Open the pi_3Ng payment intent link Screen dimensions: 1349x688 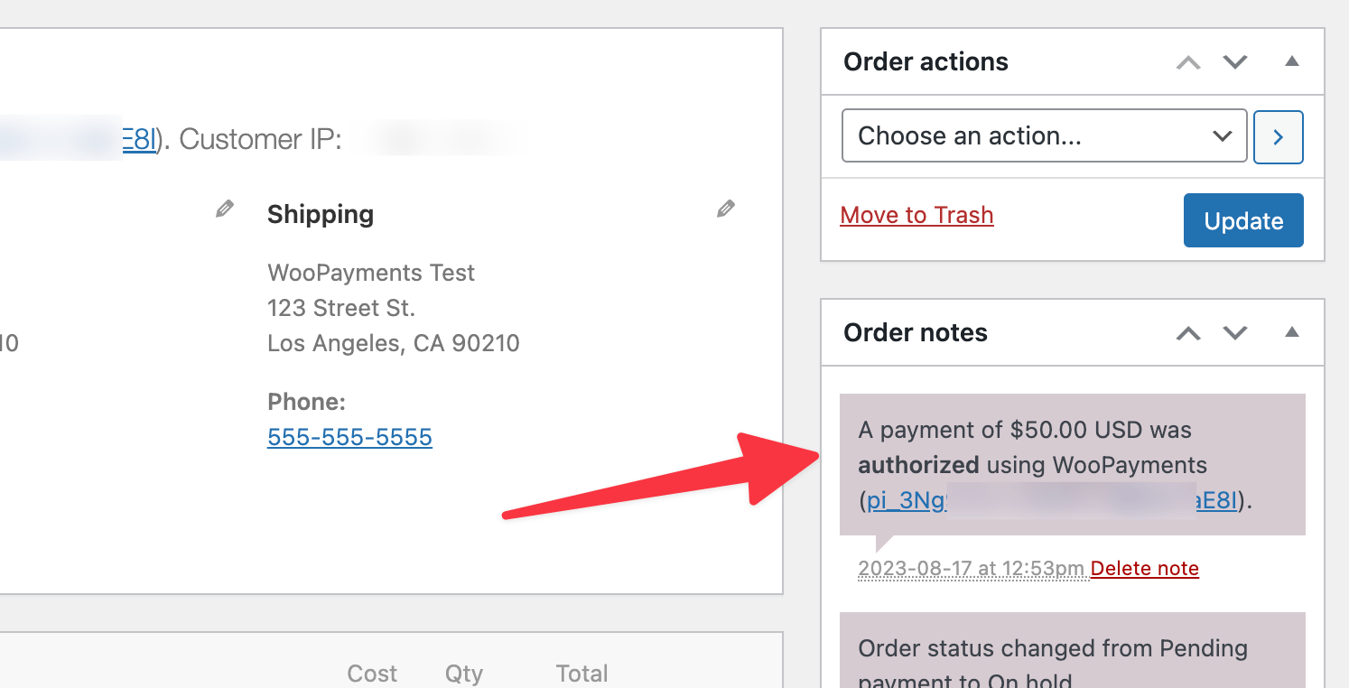[906, 500]
